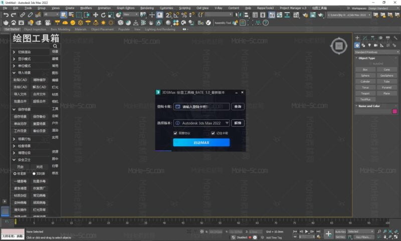The width and height of the screenshot is (401, 241).
Task: Open Select by Name list icon
Action: 71,15
